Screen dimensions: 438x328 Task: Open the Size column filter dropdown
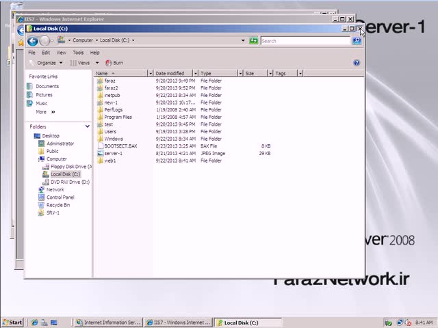pyautogui.click(x=270, y=73)
